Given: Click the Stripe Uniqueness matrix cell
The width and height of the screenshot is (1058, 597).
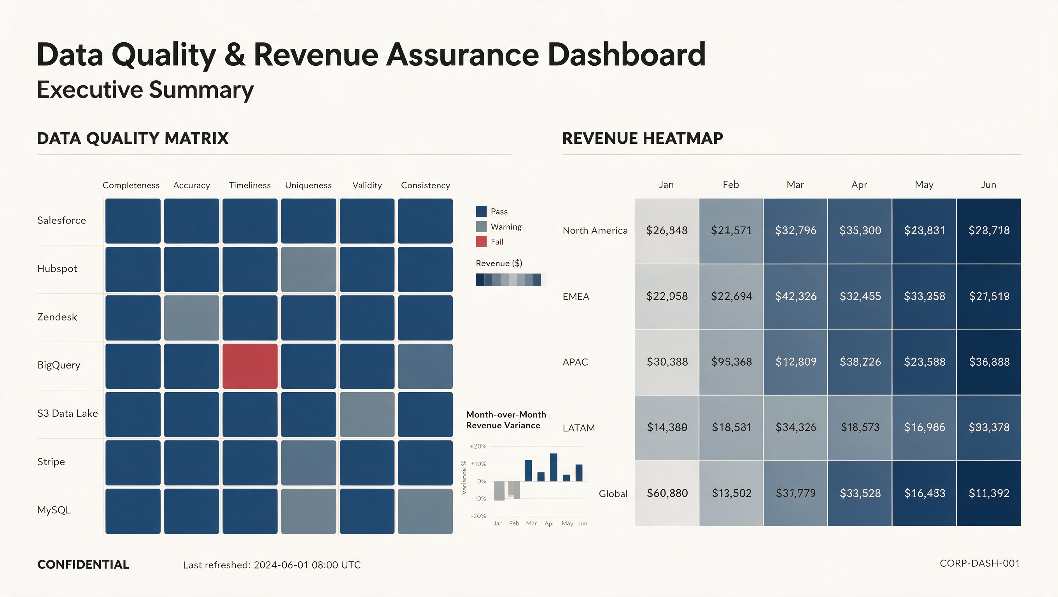Looking at the screenshot, I should [308, 463].
